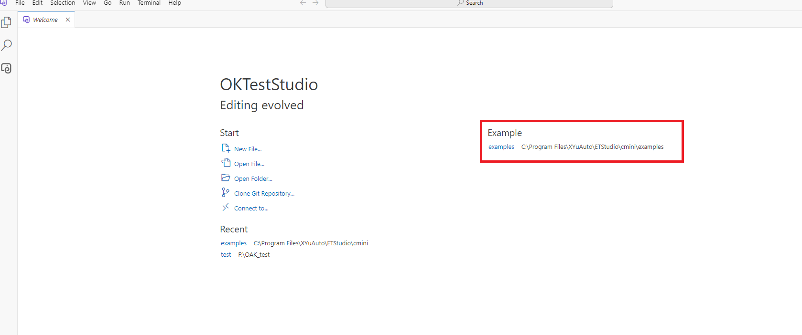Viewport: 802px width, 335px height.
Task: Open the test folder under Recent
Action: tap(226, 255)
